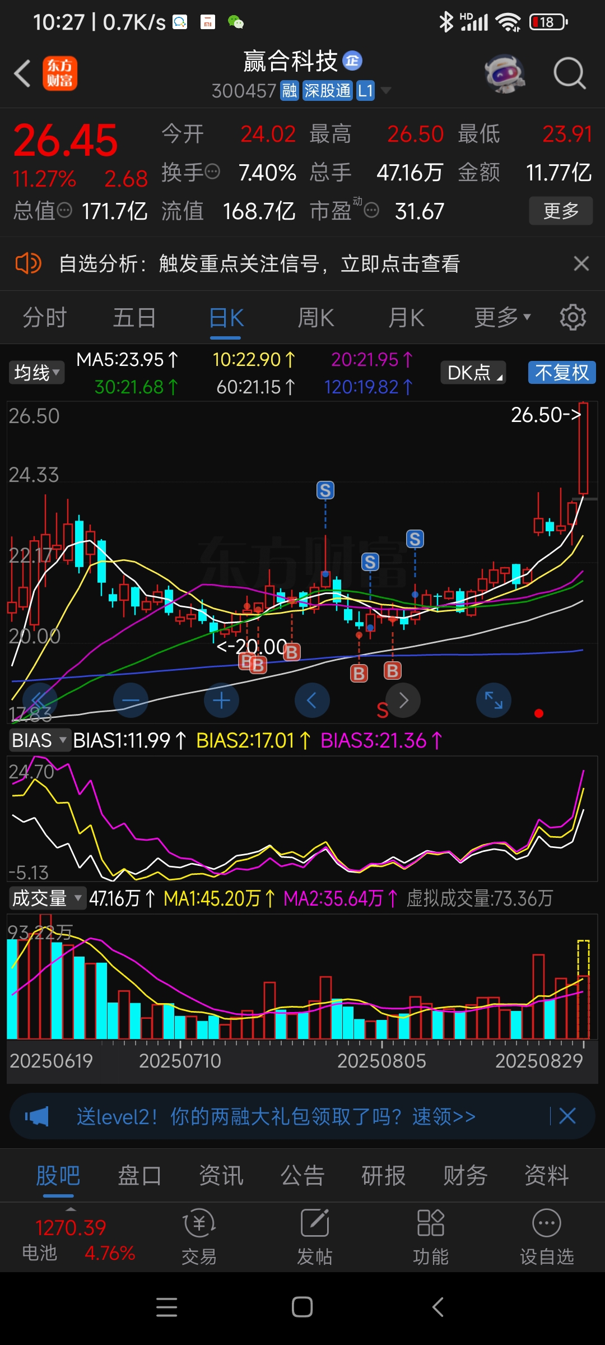Select the 日K chart tab
The image size is (605, 1345).
pyautogui.click(x=226, y=318)
